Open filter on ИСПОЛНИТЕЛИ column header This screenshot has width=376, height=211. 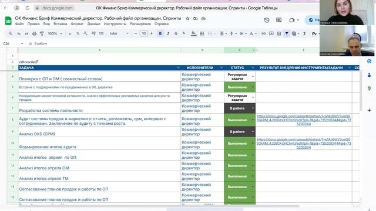coord(221,68)
